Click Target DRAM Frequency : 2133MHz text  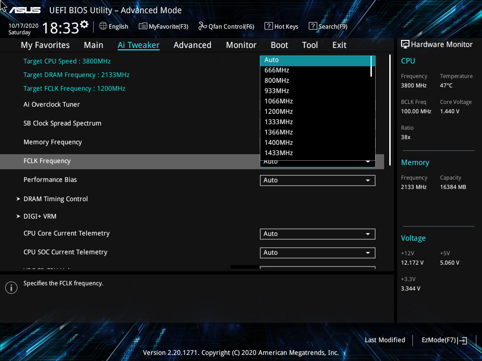76,75
